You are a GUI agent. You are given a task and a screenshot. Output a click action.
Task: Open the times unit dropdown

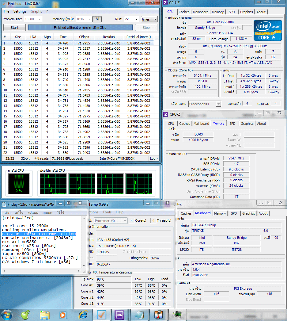click(x=149, y=19)
